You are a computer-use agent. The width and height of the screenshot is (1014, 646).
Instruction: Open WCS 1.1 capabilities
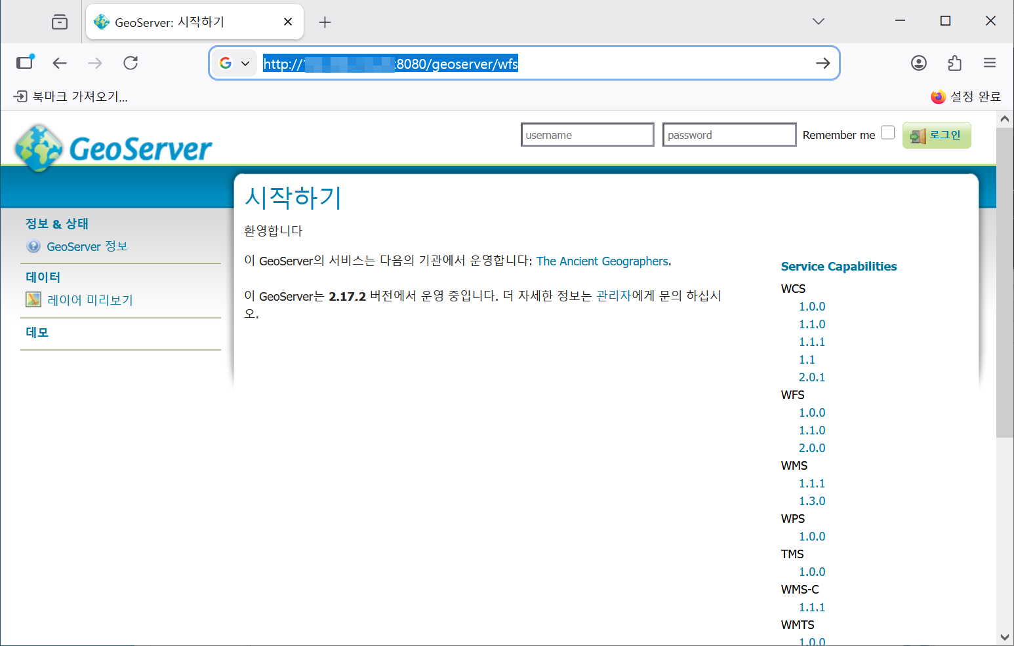pyautogui.click(x=807, y=360)
